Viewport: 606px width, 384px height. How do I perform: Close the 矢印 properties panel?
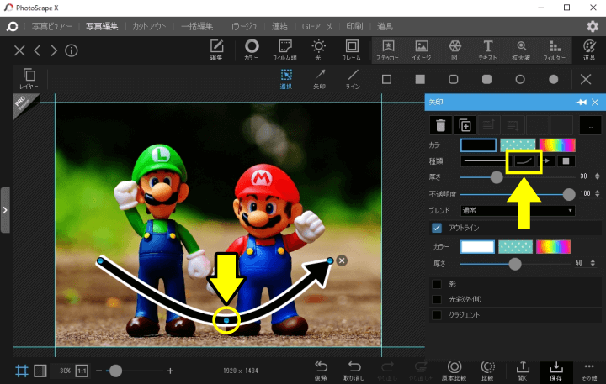tap(595, 102)
